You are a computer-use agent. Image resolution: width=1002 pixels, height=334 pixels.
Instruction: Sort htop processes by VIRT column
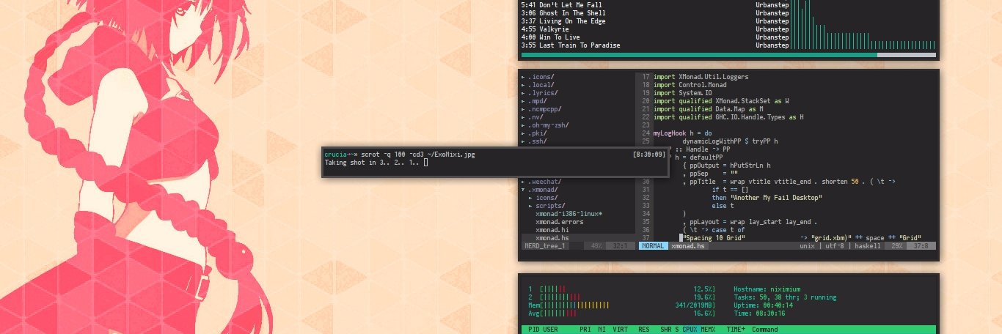click(x=621, y=330)
